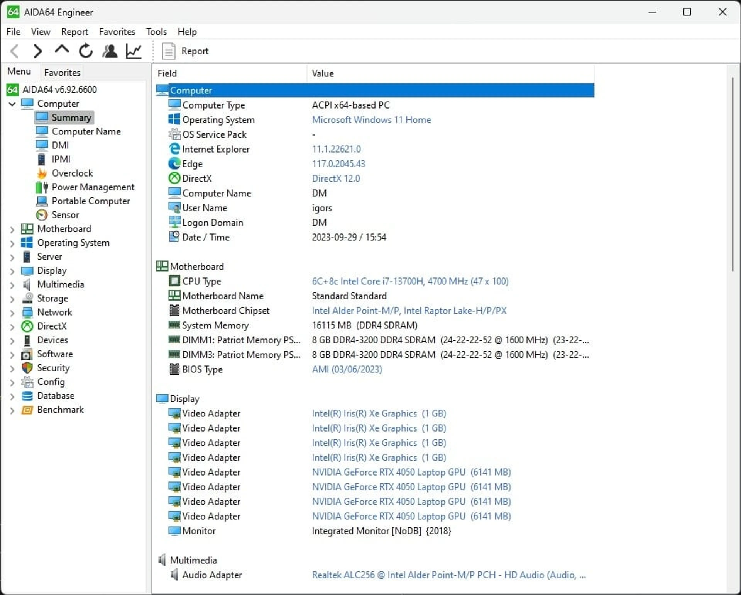Select the highlighted Computer group row

click(x=375, y=90)
